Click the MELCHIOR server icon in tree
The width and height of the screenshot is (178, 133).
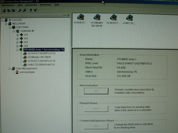pos(10,24)
